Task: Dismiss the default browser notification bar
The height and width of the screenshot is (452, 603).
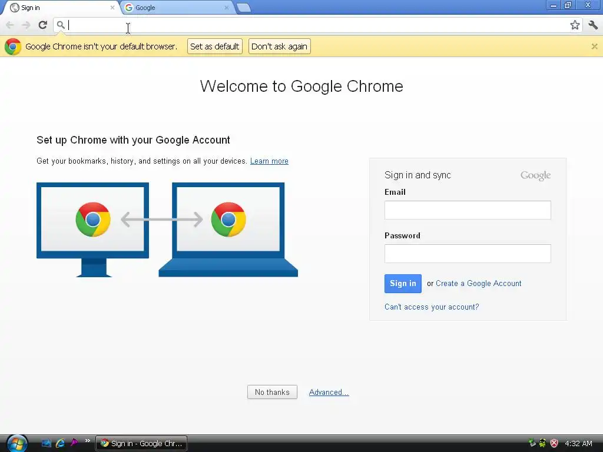Action: click(594, 46)
